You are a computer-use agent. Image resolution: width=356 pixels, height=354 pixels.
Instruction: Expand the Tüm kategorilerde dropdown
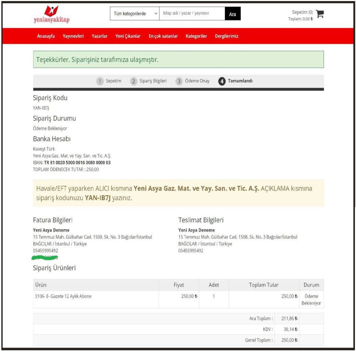click(135, 14)
